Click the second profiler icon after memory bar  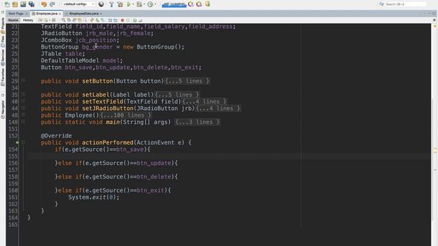coord(199,4)
